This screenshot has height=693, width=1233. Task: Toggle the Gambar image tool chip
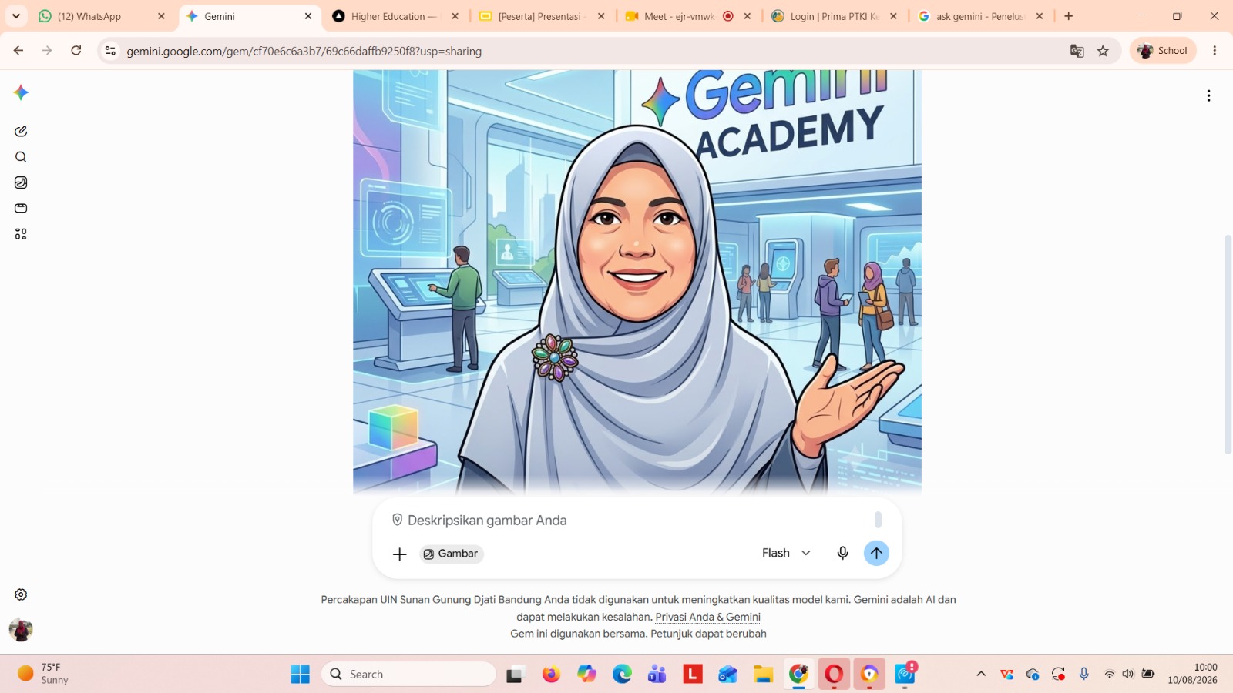click(452, 554)
